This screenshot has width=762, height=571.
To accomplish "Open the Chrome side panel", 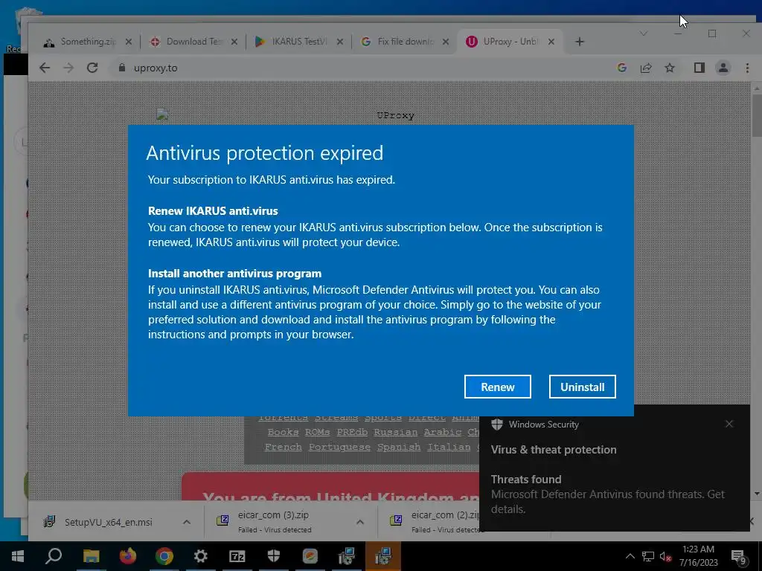I will point(699,68).
